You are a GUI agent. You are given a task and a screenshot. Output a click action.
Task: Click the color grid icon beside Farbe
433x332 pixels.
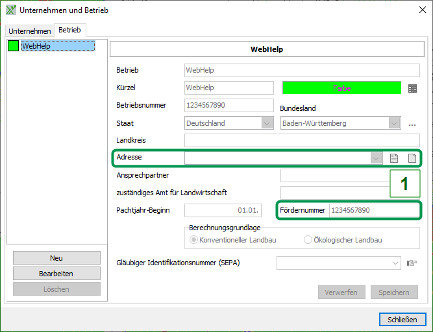412,88
